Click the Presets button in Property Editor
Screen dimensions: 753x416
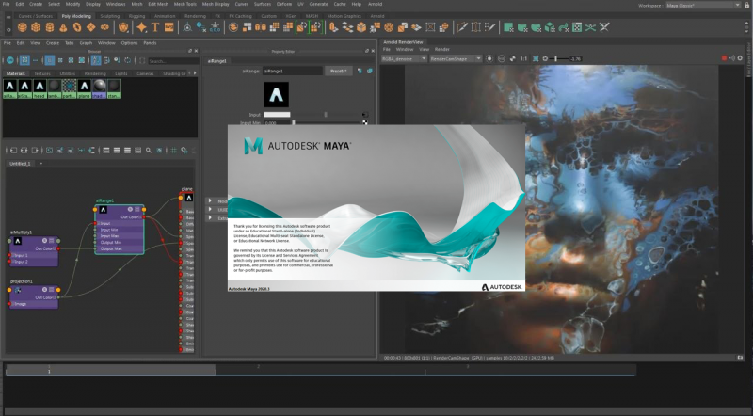click(338, 71)
